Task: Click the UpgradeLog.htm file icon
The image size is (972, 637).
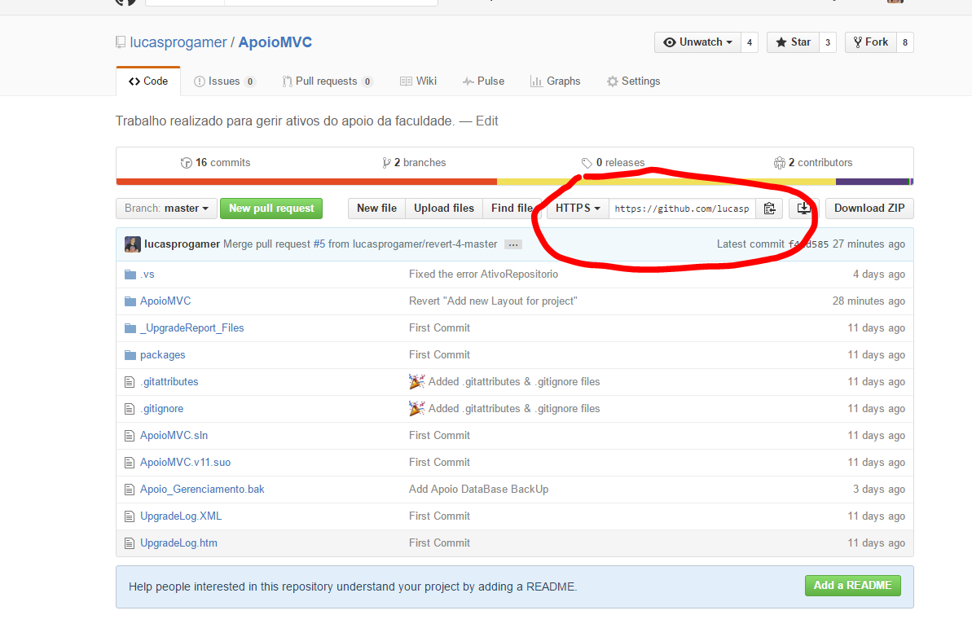Action: tap(130, 543)
